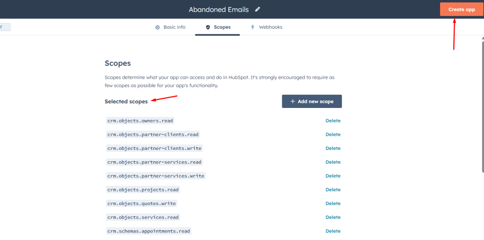Click the Abandoned Emails app title
The height and width of the screenshot is (240, 484).
click(218, 9)
